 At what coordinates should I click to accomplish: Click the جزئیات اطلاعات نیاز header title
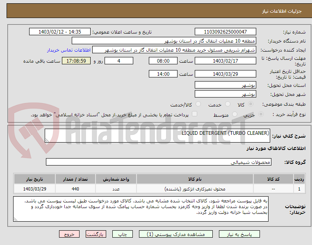(282, 11)
